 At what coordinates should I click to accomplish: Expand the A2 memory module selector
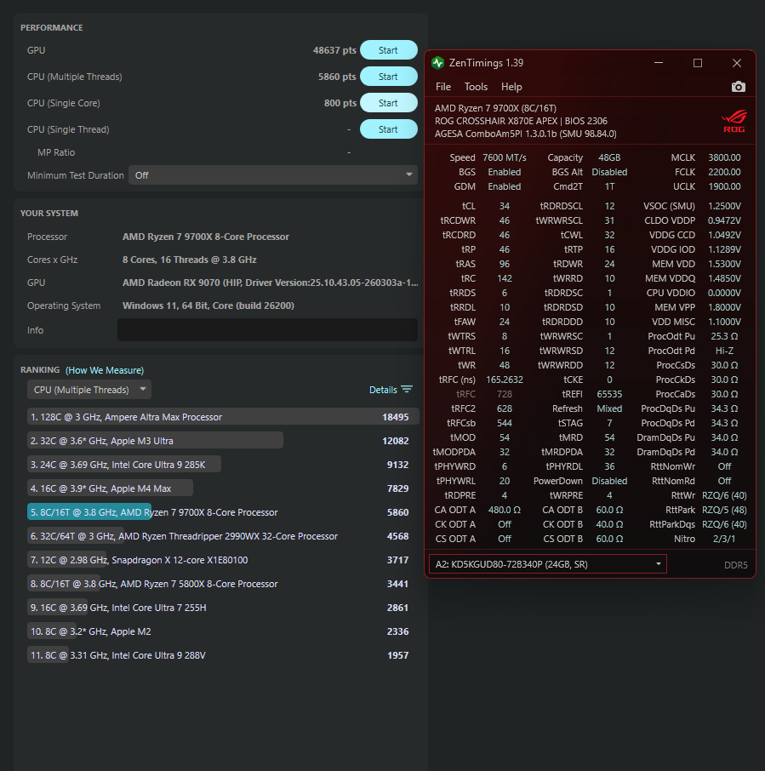548,564
